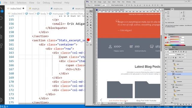Viewport: 192px width, 108px height.
Task: Click errors and warnings count in status bar
Action: coord(4,107)
